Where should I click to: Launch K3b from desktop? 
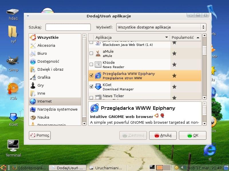(x=13, y=91)
